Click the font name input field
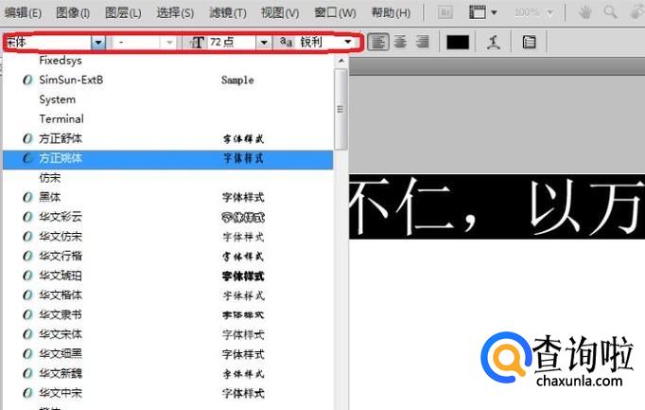Viewport: 645px width, 410px height. (x=47, y=43)
